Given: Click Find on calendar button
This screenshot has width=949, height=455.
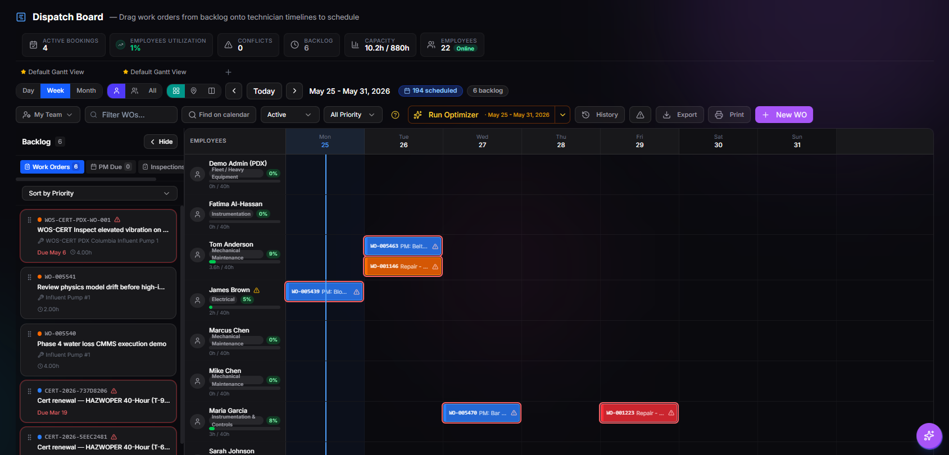Looking at the screenshot, I should coord(219,115).
